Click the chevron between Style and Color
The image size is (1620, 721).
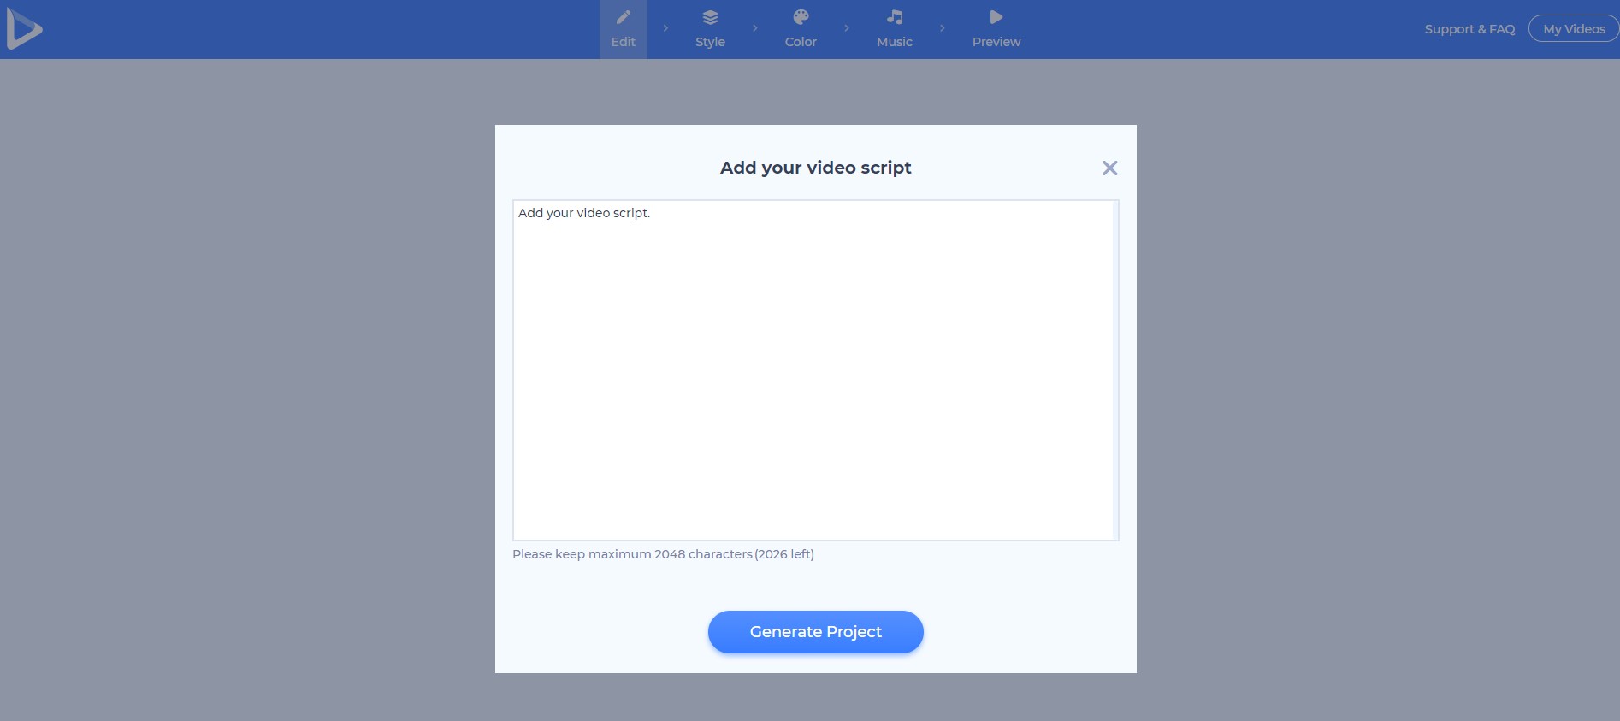tap(754, 28)
